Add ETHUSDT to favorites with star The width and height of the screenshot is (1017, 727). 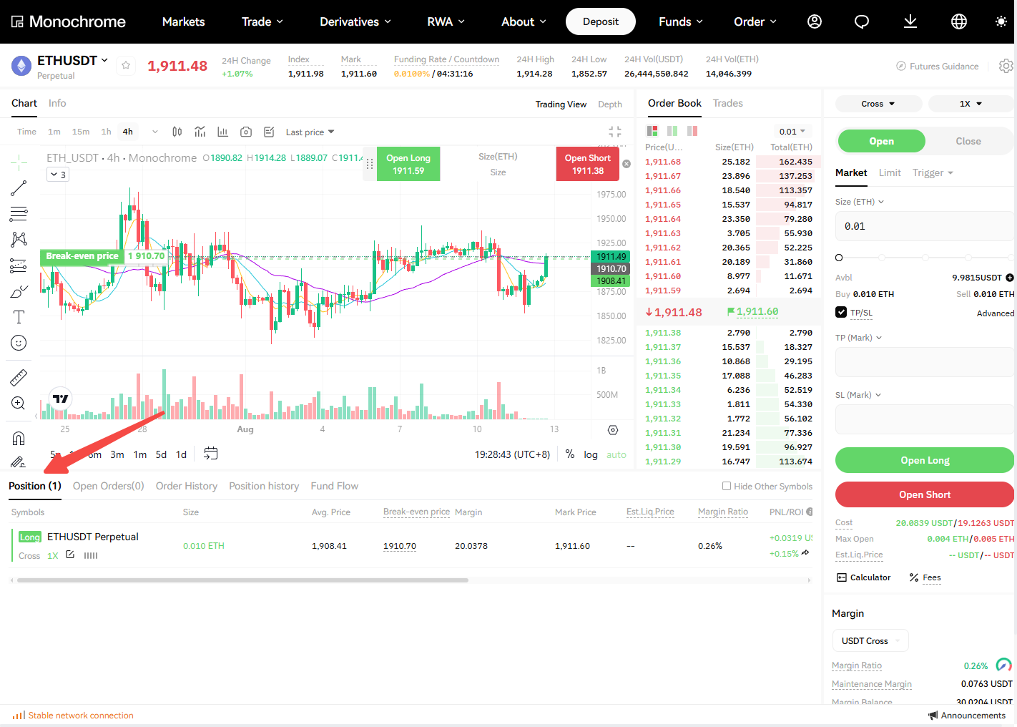coord(126,65)
